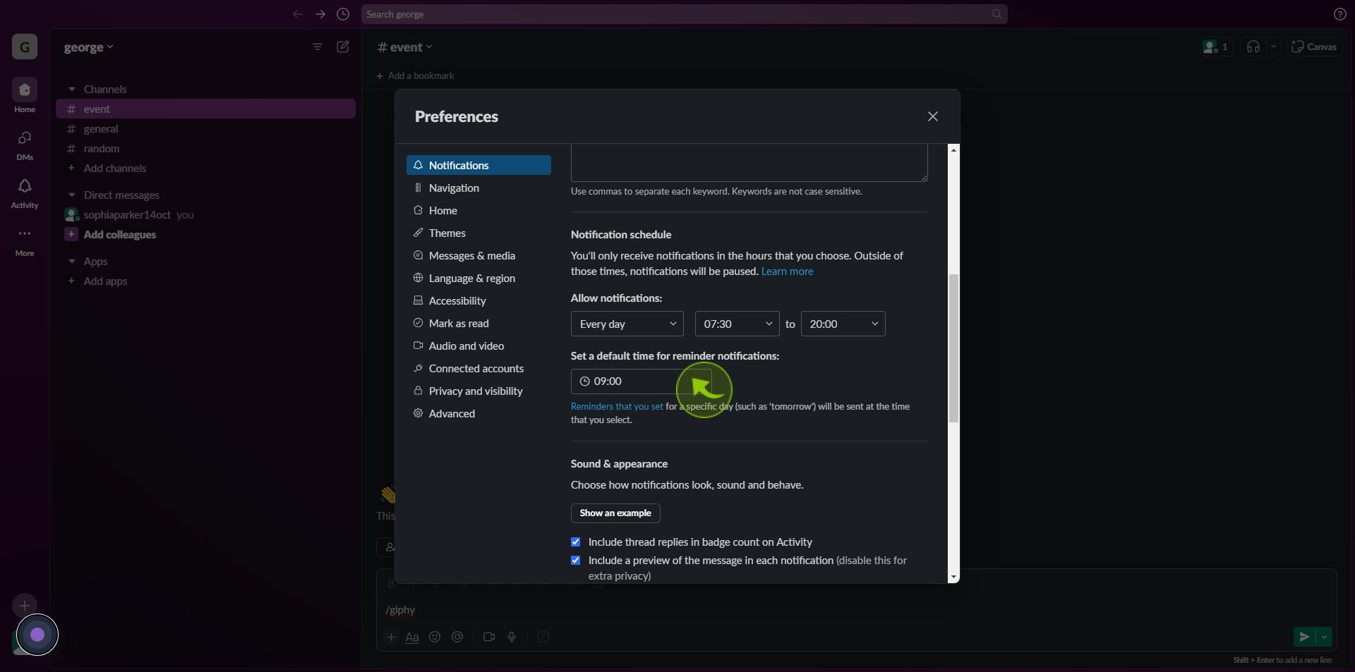
Task: Select Home preferences tab
Action: [478, 210]
